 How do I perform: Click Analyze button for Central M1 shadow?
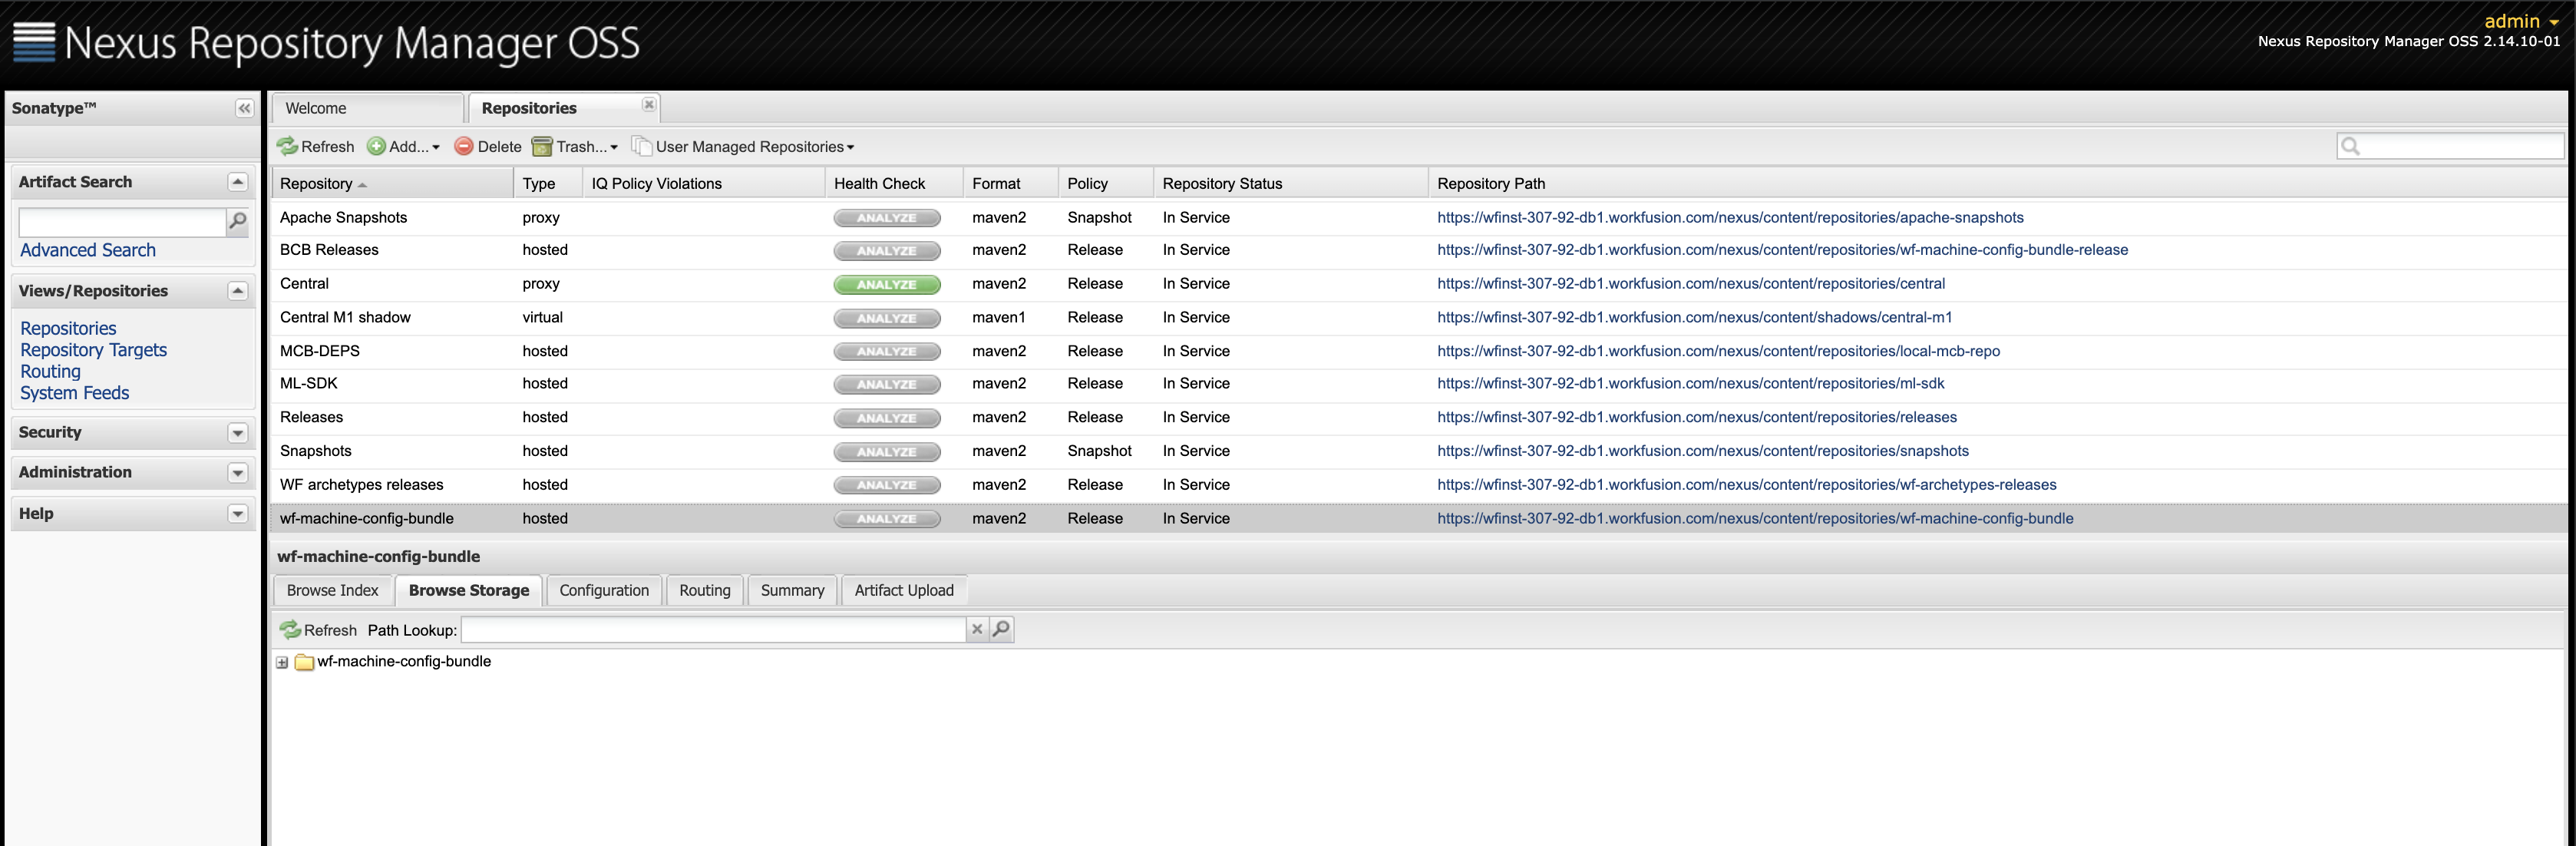coord(887,319)
